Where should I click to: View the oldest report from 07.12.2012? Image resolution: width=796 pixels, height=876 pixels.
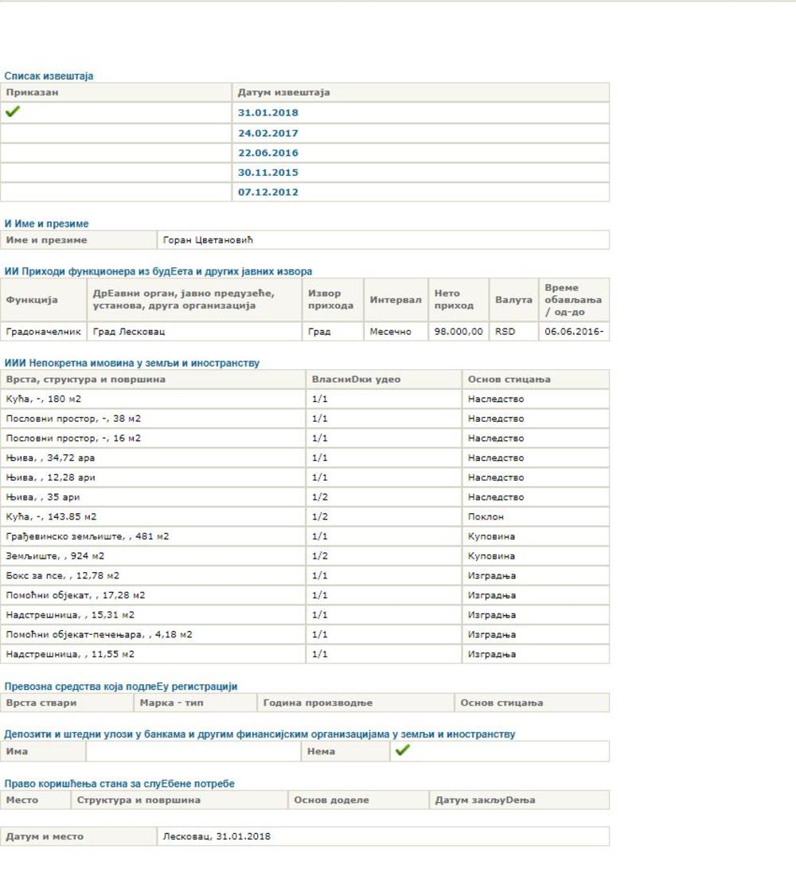[267, 192]
